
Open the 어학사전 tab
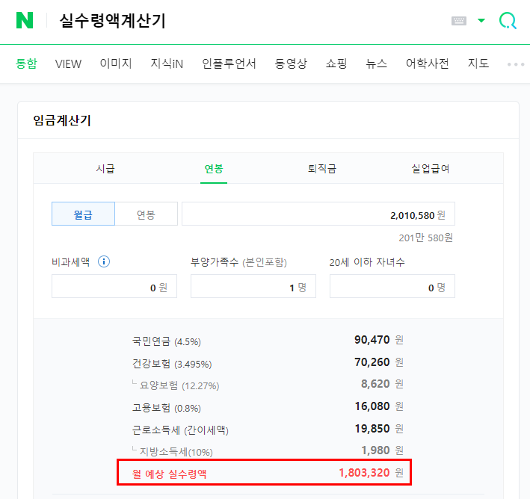click(428, 63)
